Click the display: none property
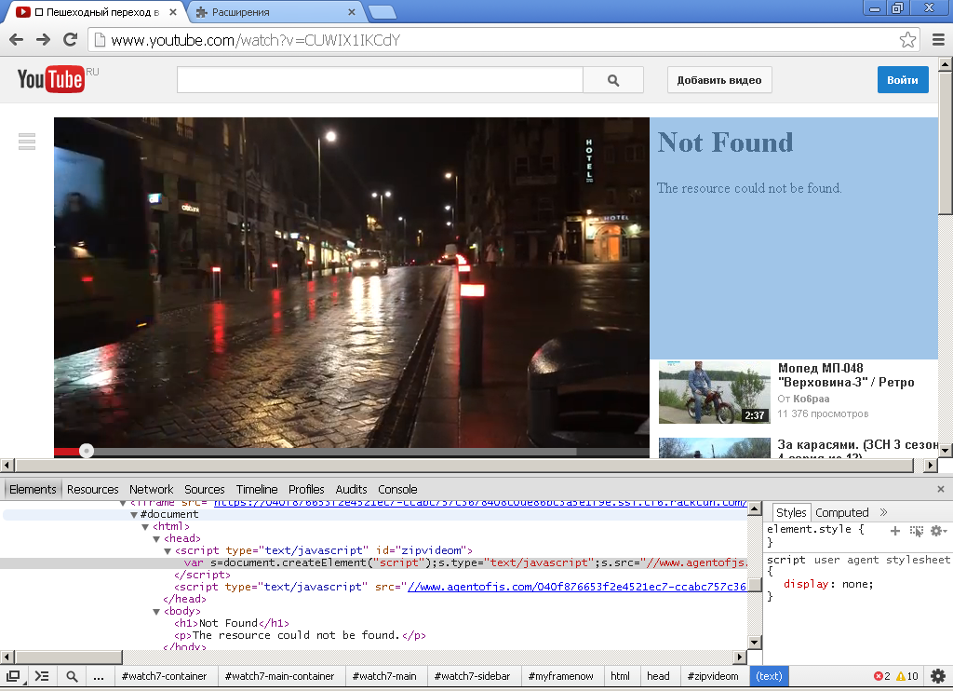The width and height of the screenshot is (953, 691). (x=828, y=584)
